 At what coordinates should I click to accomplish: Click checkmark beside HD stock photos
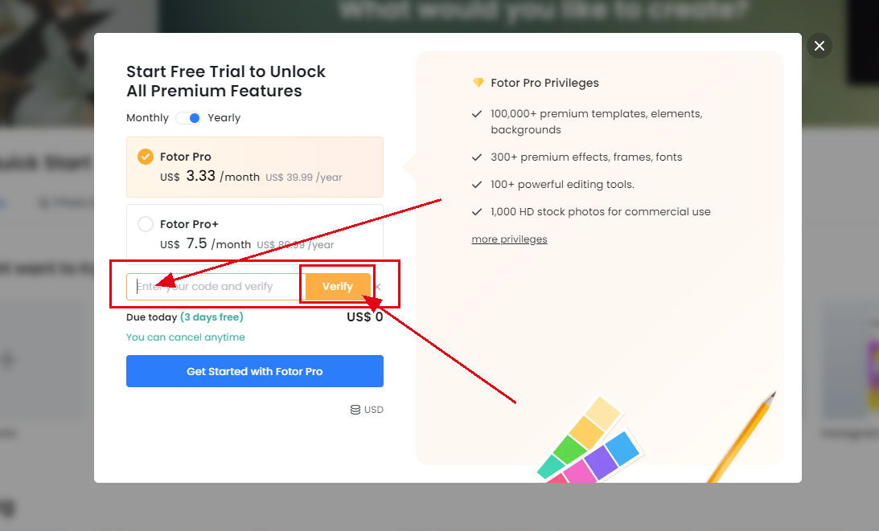[x=477, y=212]
